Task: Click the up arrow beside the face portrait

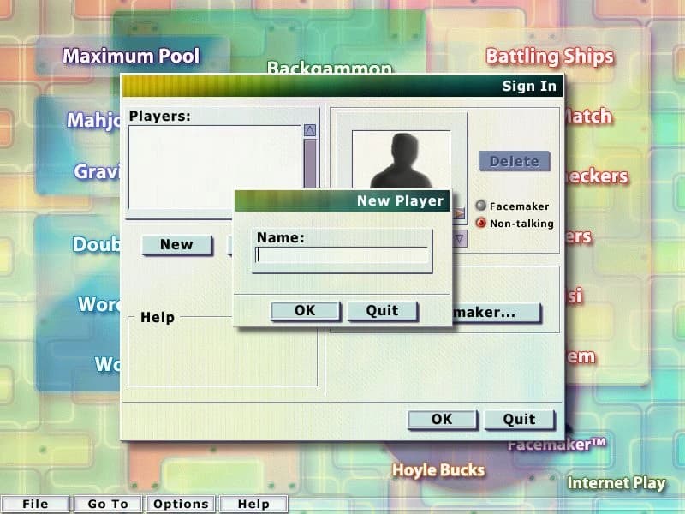Action: coord(459,211)
